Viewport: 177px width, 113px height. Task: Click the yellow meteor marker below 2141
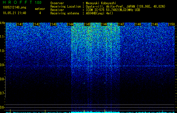coord(10,111)
